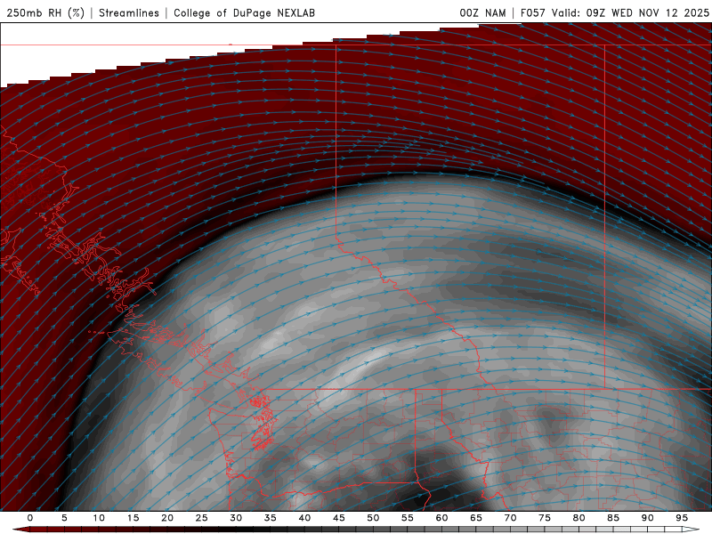The width and height of the screenshot is (712, 534).
Task: Click the 50 label on color scale
Action: pyautogui.click(x=373, y=518)
